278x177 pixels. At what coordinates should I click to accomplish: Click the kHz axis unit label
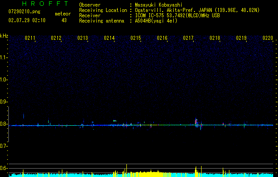click(4, 36)
